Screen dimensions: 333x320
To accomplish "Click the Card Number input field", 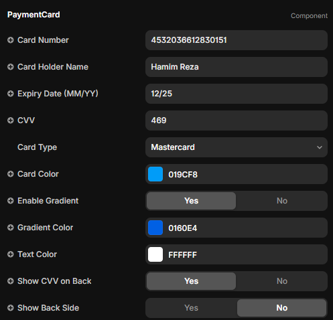I will [x=237, y=40].
